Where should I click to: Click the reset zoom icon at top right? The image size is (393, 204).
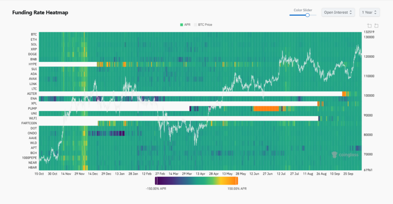pyautogui.click(x=376, y=25)
